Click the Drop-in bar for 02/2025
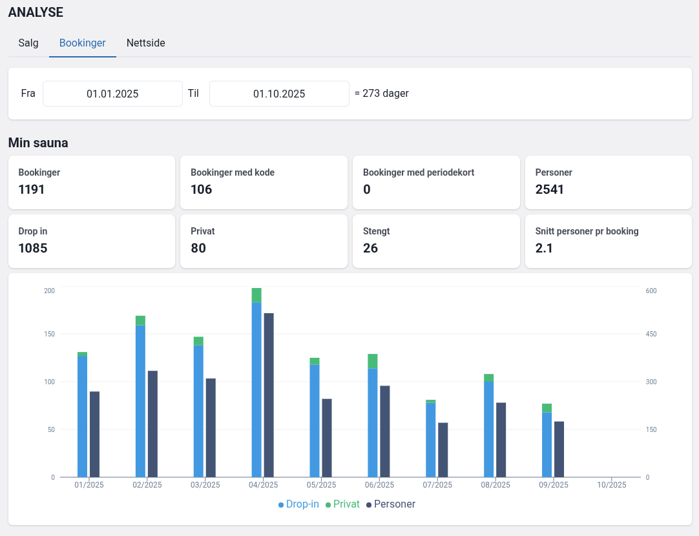The image size is (699, 536). pyautogui.click(x=140, y=400)
